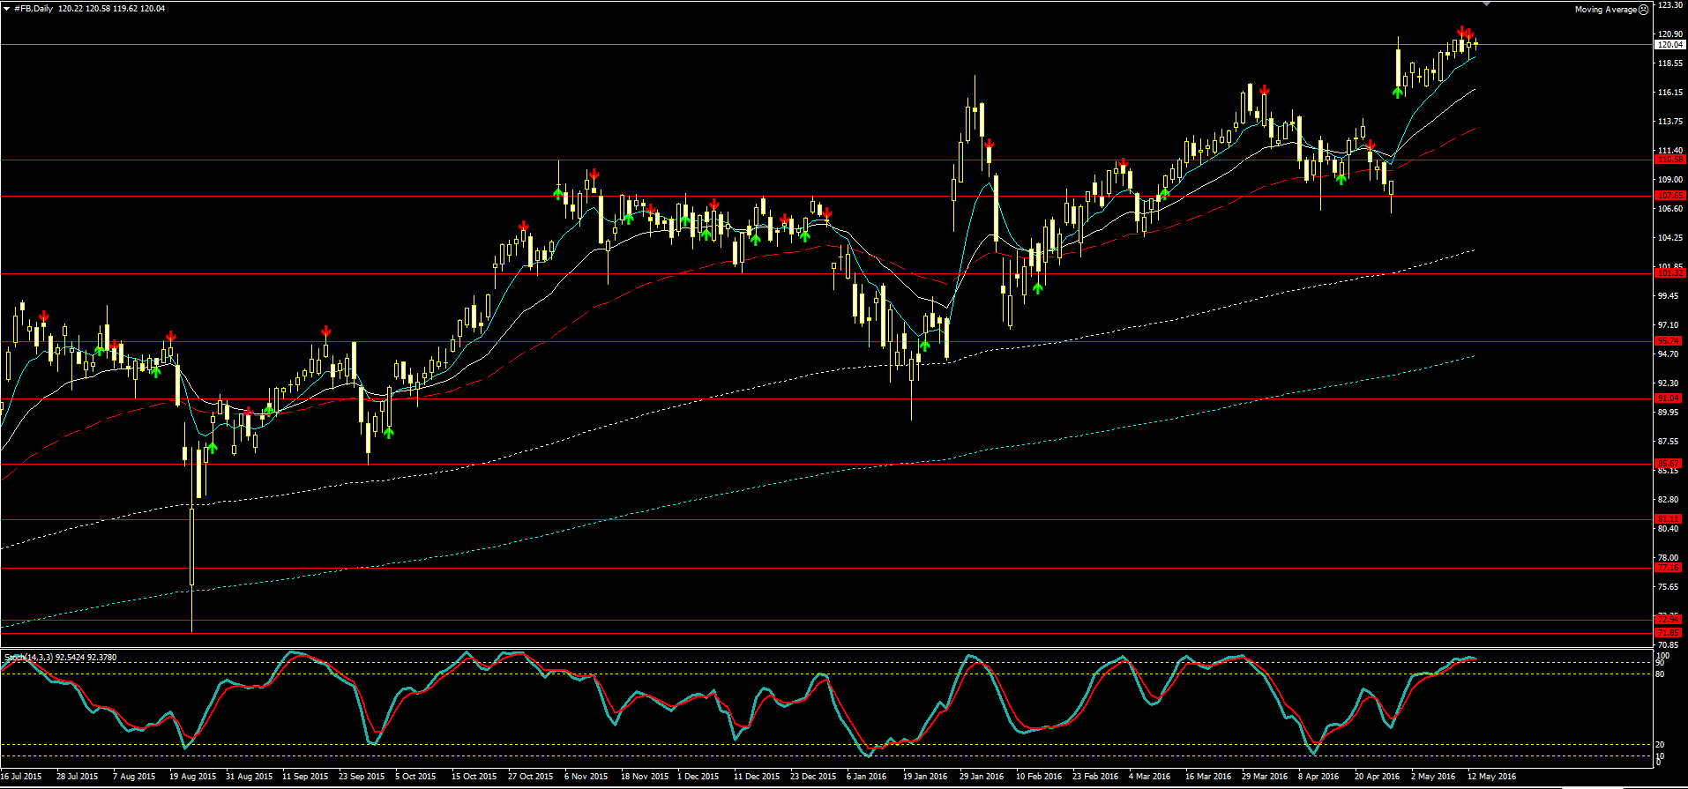This screenshot has height=789, width=1688.
Task: Select the red 85.67 level label
Action: coord(1670,464)
